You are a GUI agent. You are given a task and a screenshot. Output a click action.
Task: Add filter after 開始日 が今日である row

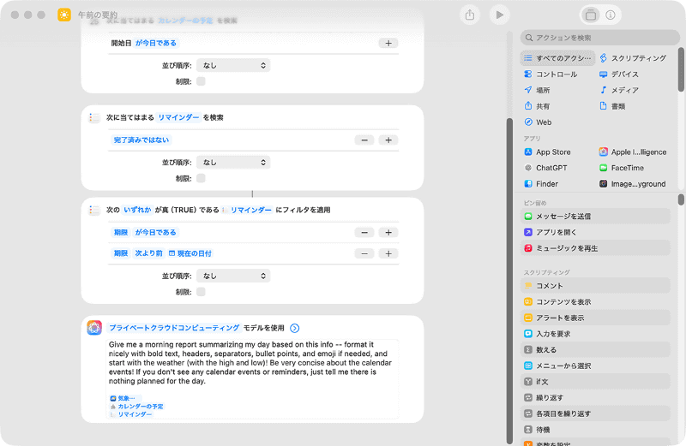coord(388,43)
